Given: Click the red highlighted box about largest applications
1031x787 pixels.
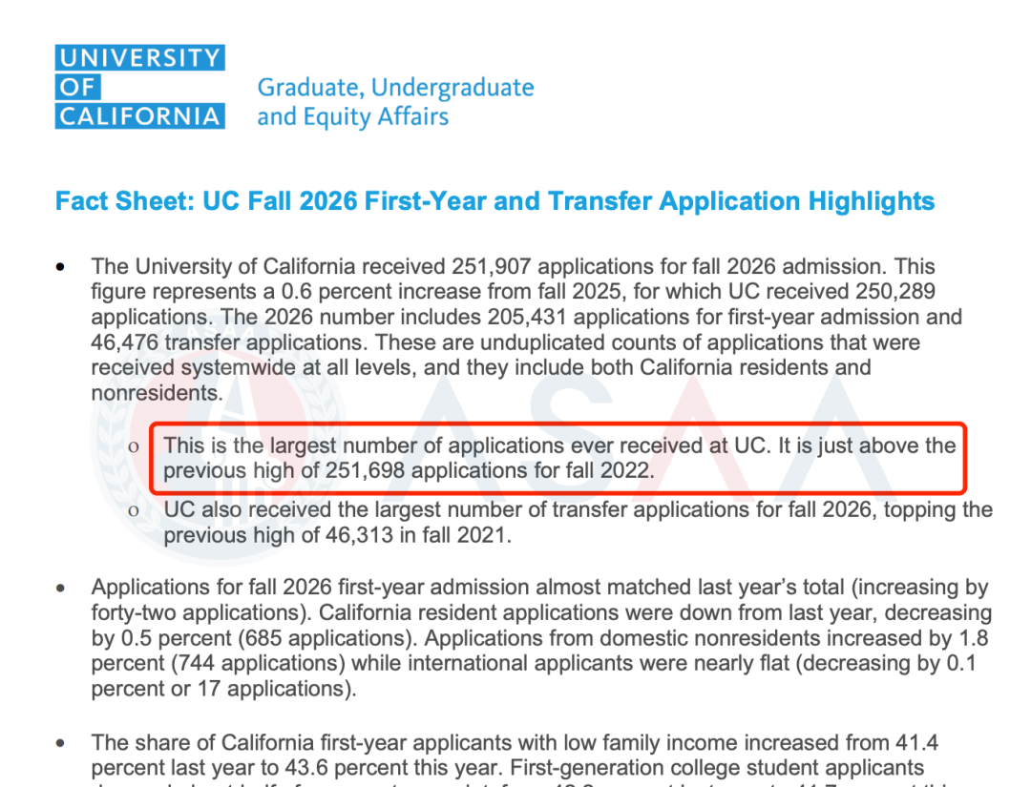Looking at the screenshot, I should 558,458.
